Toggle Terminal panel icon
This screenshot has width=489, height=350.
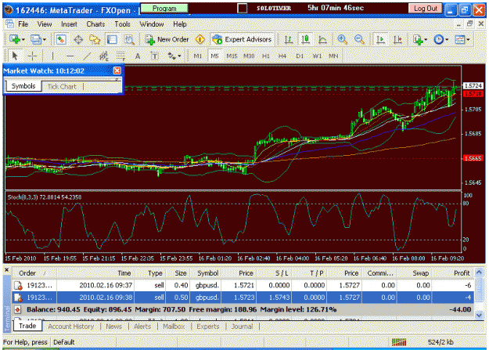tap(112, 40)
